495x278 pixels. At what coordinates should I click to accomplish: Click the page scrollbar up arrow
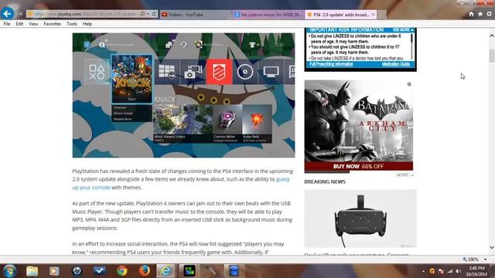pos(492,36)
